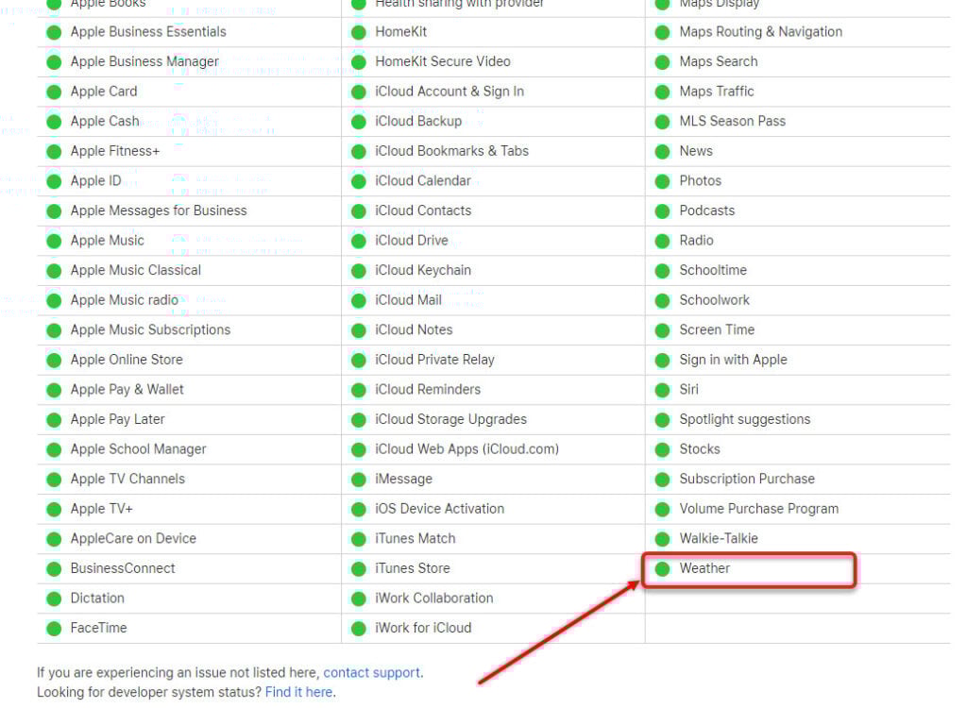This screenshot has width=967, height=708.
Task: Select the Screen Time service row
Action: pyautogui.click(x=715, y=329)
